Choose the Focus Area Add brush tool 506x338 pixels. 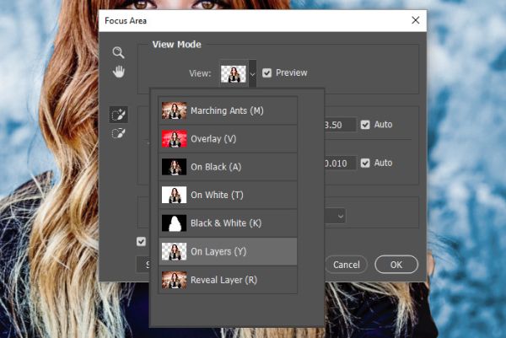tap(118, 115)
